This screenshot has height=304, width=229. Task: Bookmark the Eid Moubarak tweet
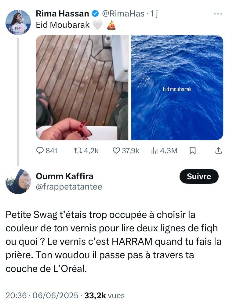click(x=193, y=150)
